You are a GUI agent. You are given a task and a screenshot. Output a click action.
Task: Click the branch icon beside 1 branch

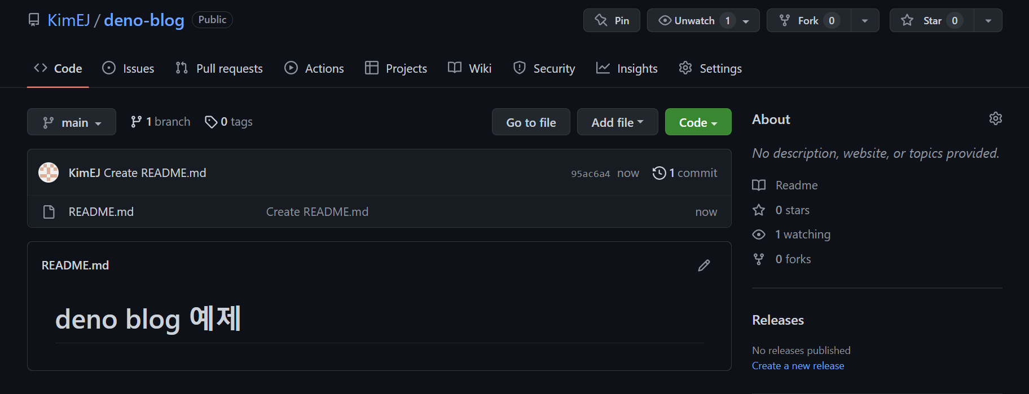point(136,122)
